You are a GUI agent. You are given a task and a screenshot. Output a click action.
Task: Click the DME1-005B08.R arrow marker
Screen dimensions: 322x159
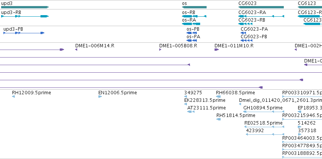(160, 50)
